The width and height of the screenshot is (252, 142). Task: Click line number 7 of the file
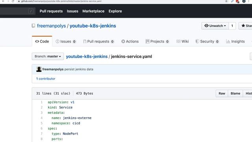[x=41, y=134]
